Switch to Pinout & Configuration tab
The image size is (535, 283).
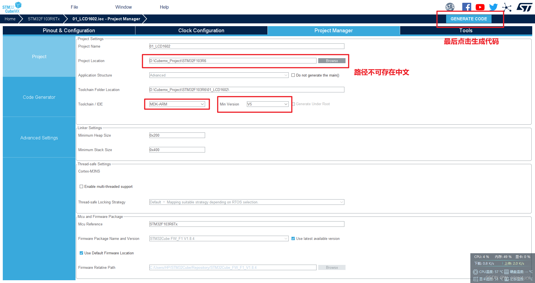click(69, 31)
